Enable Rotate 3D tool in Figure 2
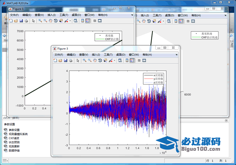 point(149,21)
